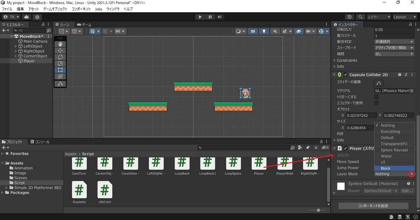This screenshot has width=420, height=220.
Task: Select the Rect transform tool
Action: click(60, 70)
